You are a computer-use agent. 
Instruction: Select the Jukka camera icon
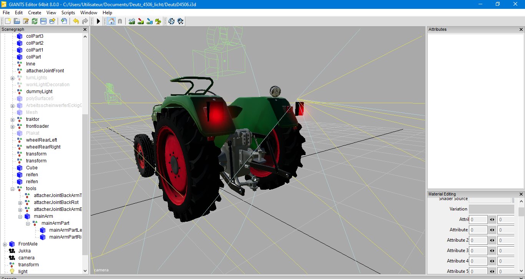click(x=12, y=251)
